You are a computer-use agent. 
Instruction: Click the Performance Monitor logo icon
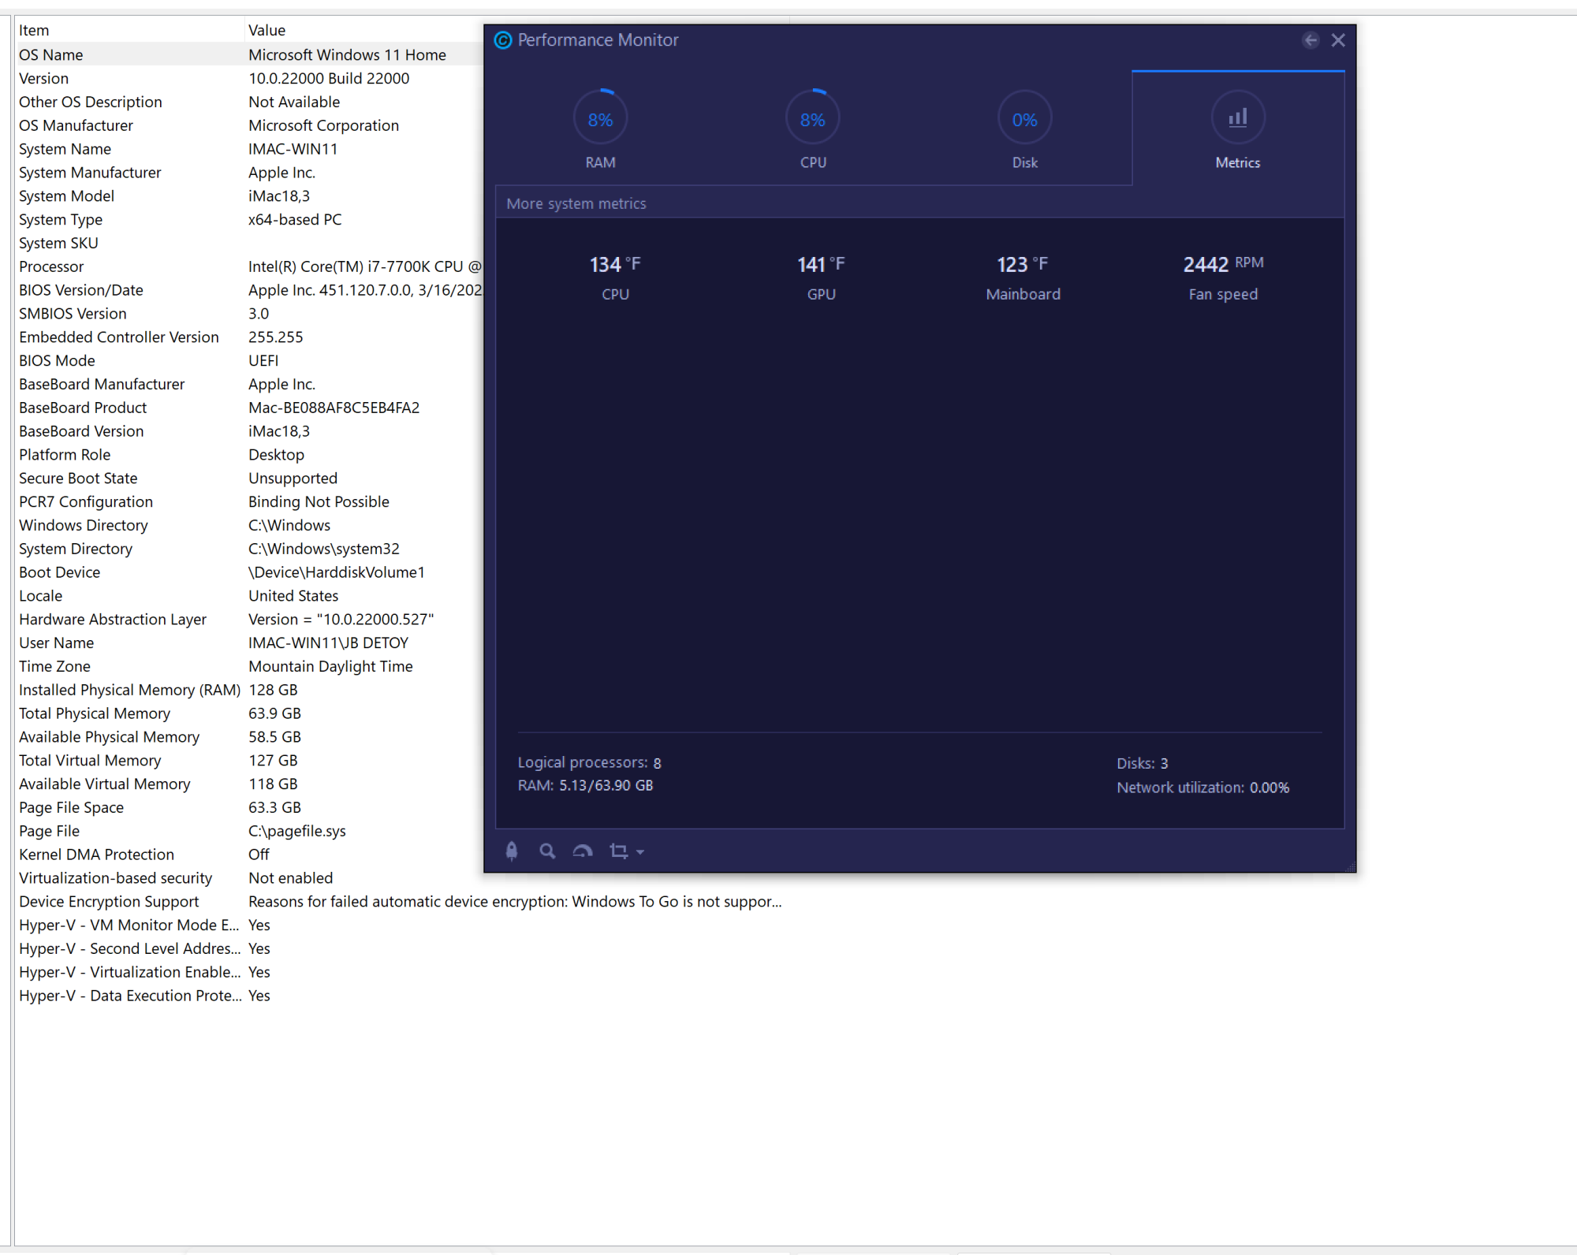(503, 40)
